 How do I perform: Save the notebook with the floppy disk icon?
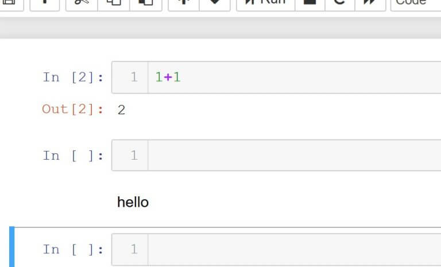[x=10, y=3]
